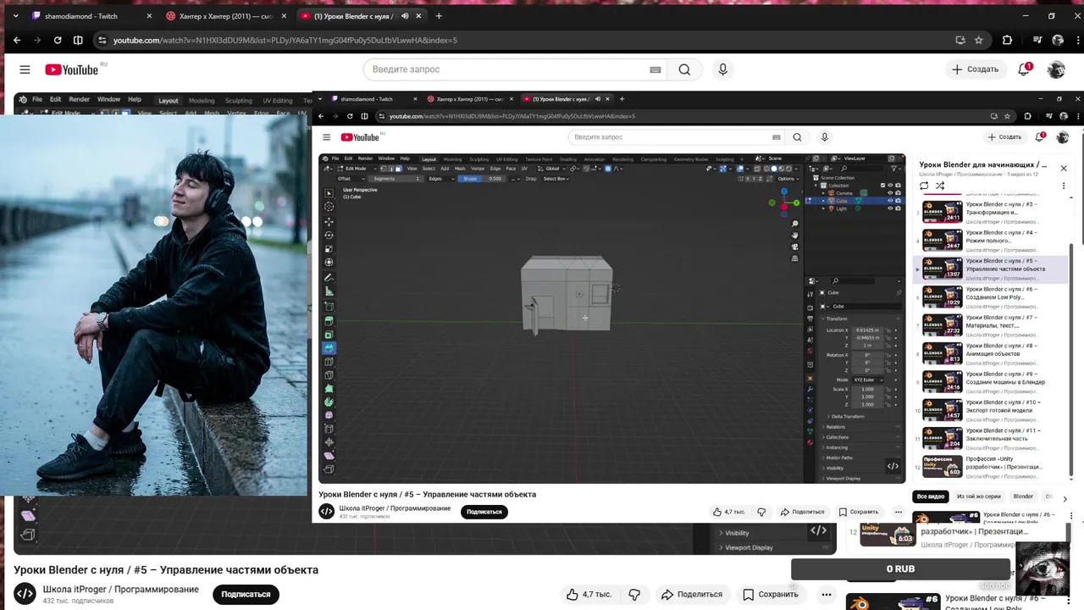Open the Animation workspace tab in Blender

(595, 159)
